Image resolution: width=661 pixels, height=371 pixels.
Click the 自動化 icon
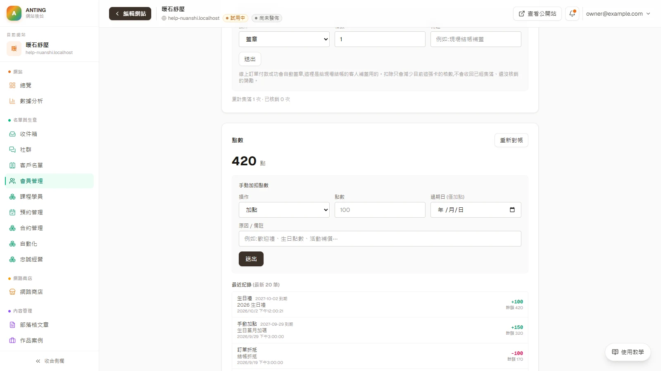pos(12,244)
